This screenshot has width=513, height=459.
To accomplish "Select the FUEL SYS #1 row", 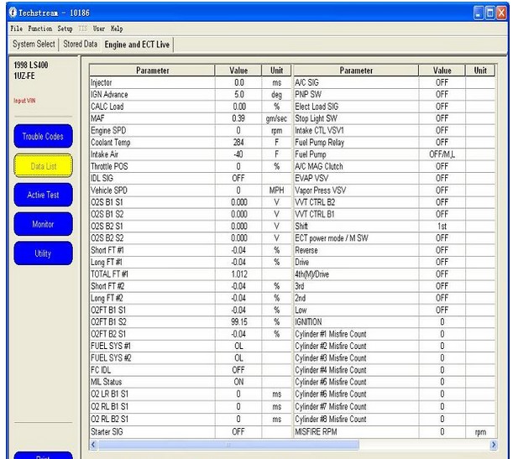I will coord(190,346).
